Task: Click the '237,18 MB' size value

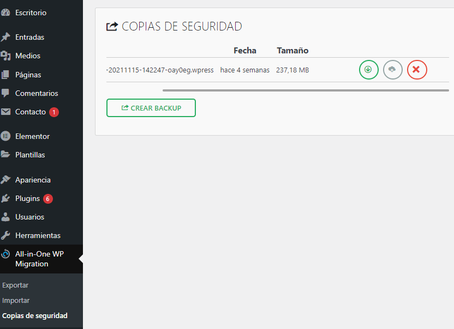Action: [x=292, y=70]
